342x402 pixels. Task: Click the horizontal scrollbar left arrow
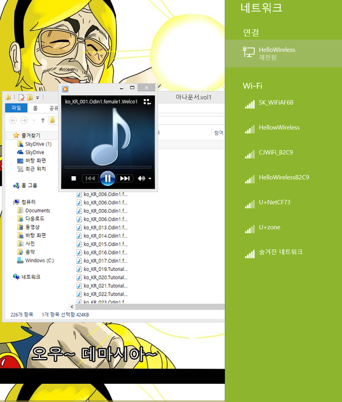pos(72,307)
